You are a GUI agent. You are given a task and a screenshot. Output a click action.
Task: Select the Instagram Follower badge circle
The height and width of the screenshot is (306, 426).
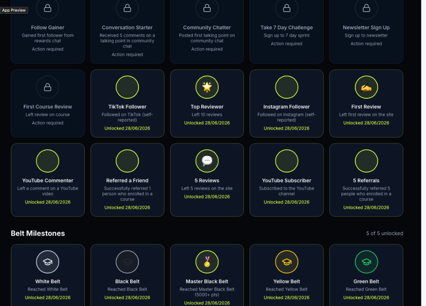pyautogui.click(x=287, y=87)
